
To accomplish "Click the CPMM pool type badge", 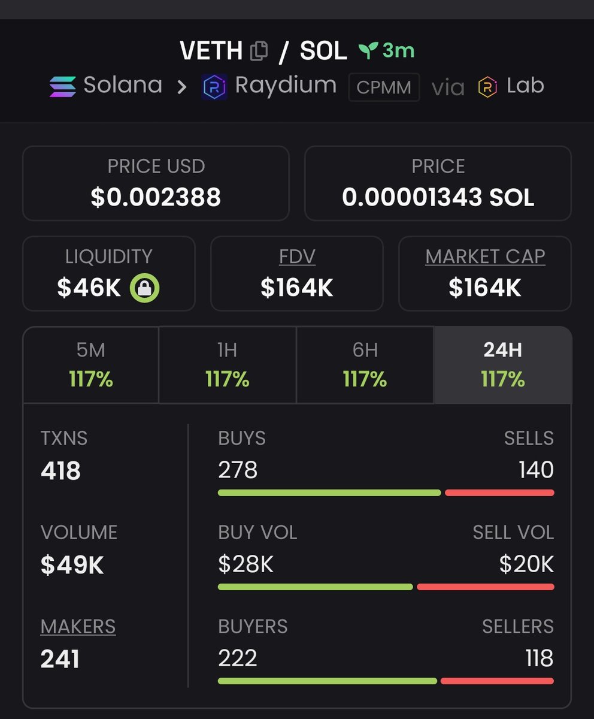I will 384,87.
